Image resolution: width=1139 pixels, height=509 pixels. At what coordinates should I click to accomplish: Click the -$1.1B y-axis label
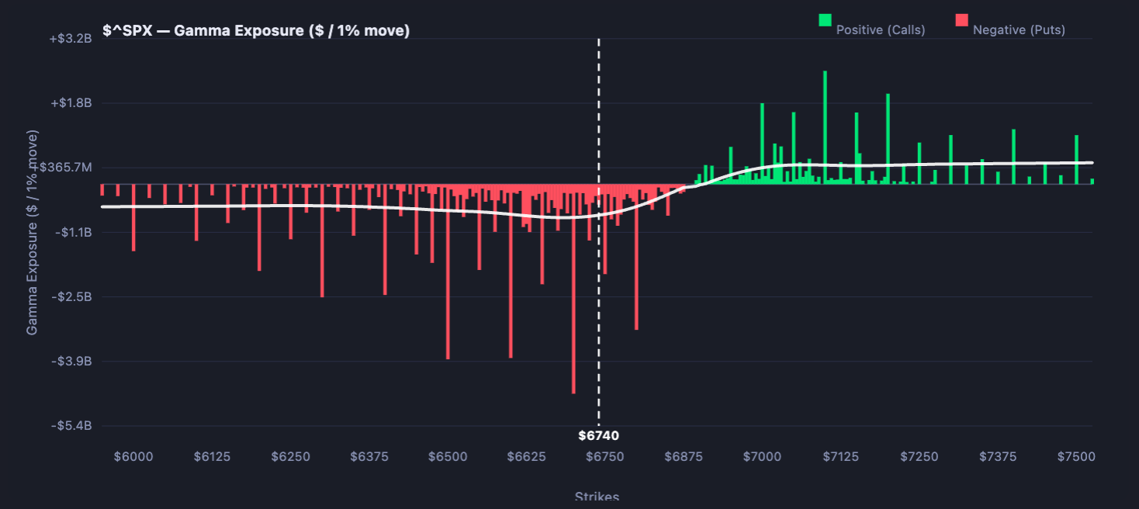pos(73,232)
